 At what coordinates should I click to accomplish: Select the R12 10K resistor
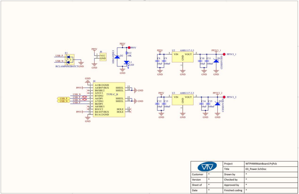tap(126, 54)
